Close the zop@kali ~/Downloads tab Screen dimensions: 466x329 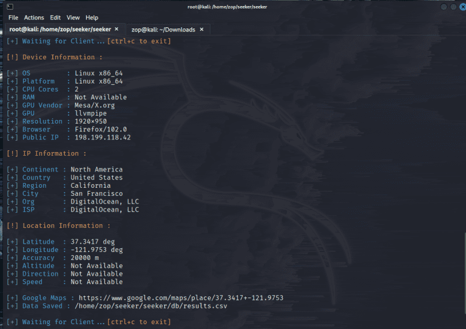[201, 29]
